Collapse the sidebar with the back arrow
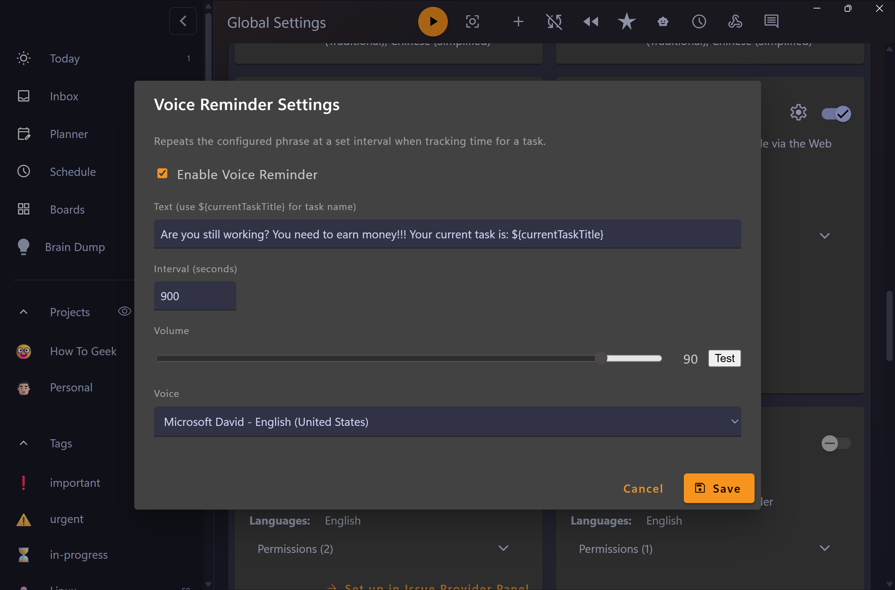Screen dimensions: 895x590 [183, 21]
